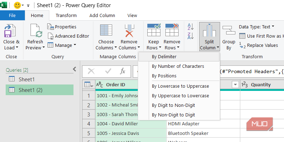Screen dimensions: 284x142
Task: Open the Advanced Editor
Action: click(69, 36)
